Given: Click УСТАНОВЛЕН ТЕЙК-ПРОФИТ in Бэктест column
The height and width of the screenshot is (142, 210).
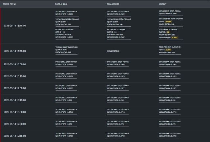Looking at the screenshot, I should [171, 19].
